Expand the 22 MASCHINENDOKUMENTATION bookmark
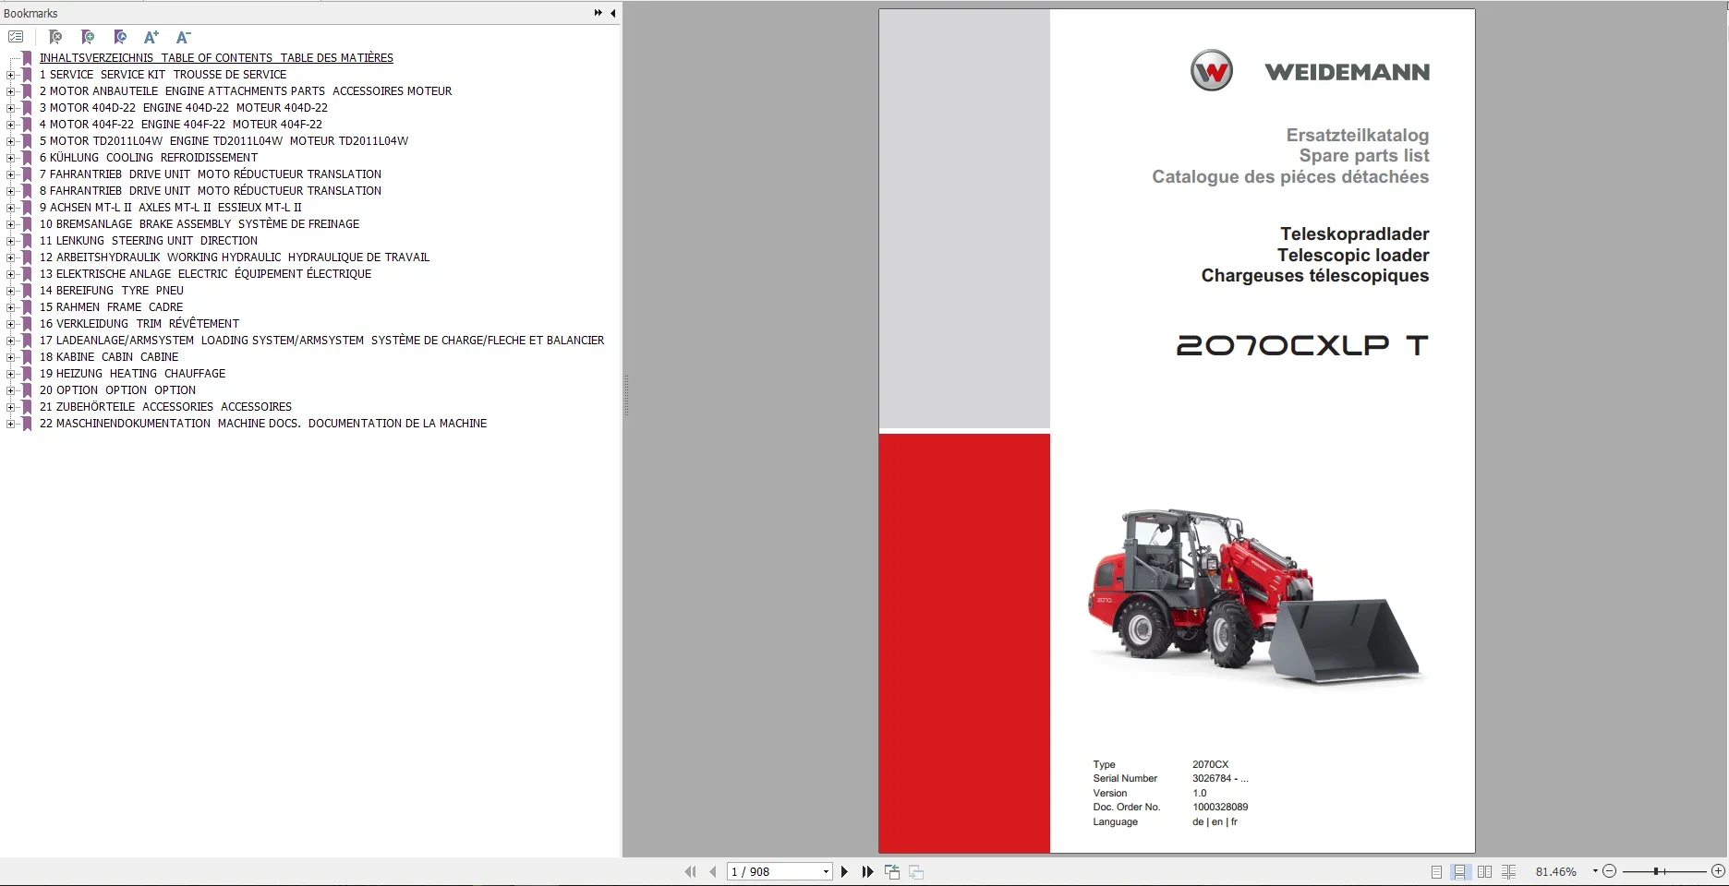This screenshot has width=1729, height=886. (10, 424)
